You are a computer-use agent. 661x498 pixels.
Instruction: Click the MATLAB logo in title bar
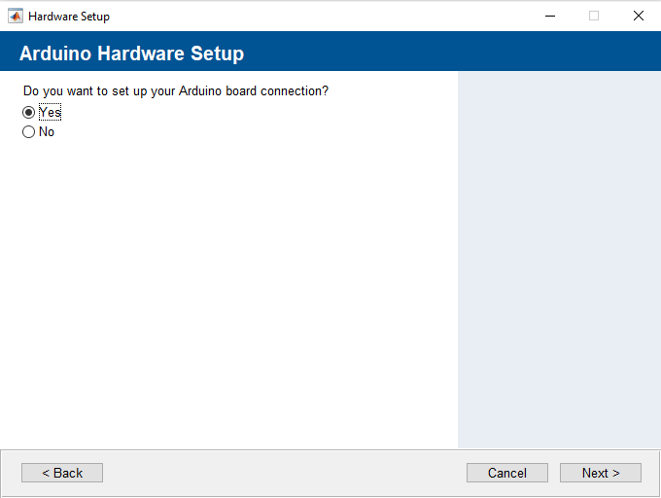point(16,16)
